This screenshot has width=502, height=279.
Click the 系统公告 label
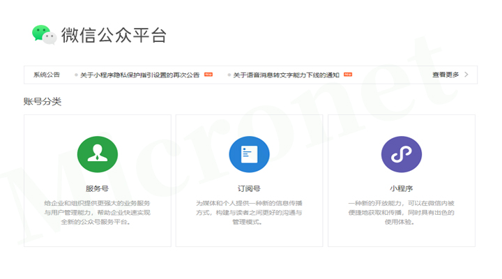pyautogui.click(x=47, y=75)
